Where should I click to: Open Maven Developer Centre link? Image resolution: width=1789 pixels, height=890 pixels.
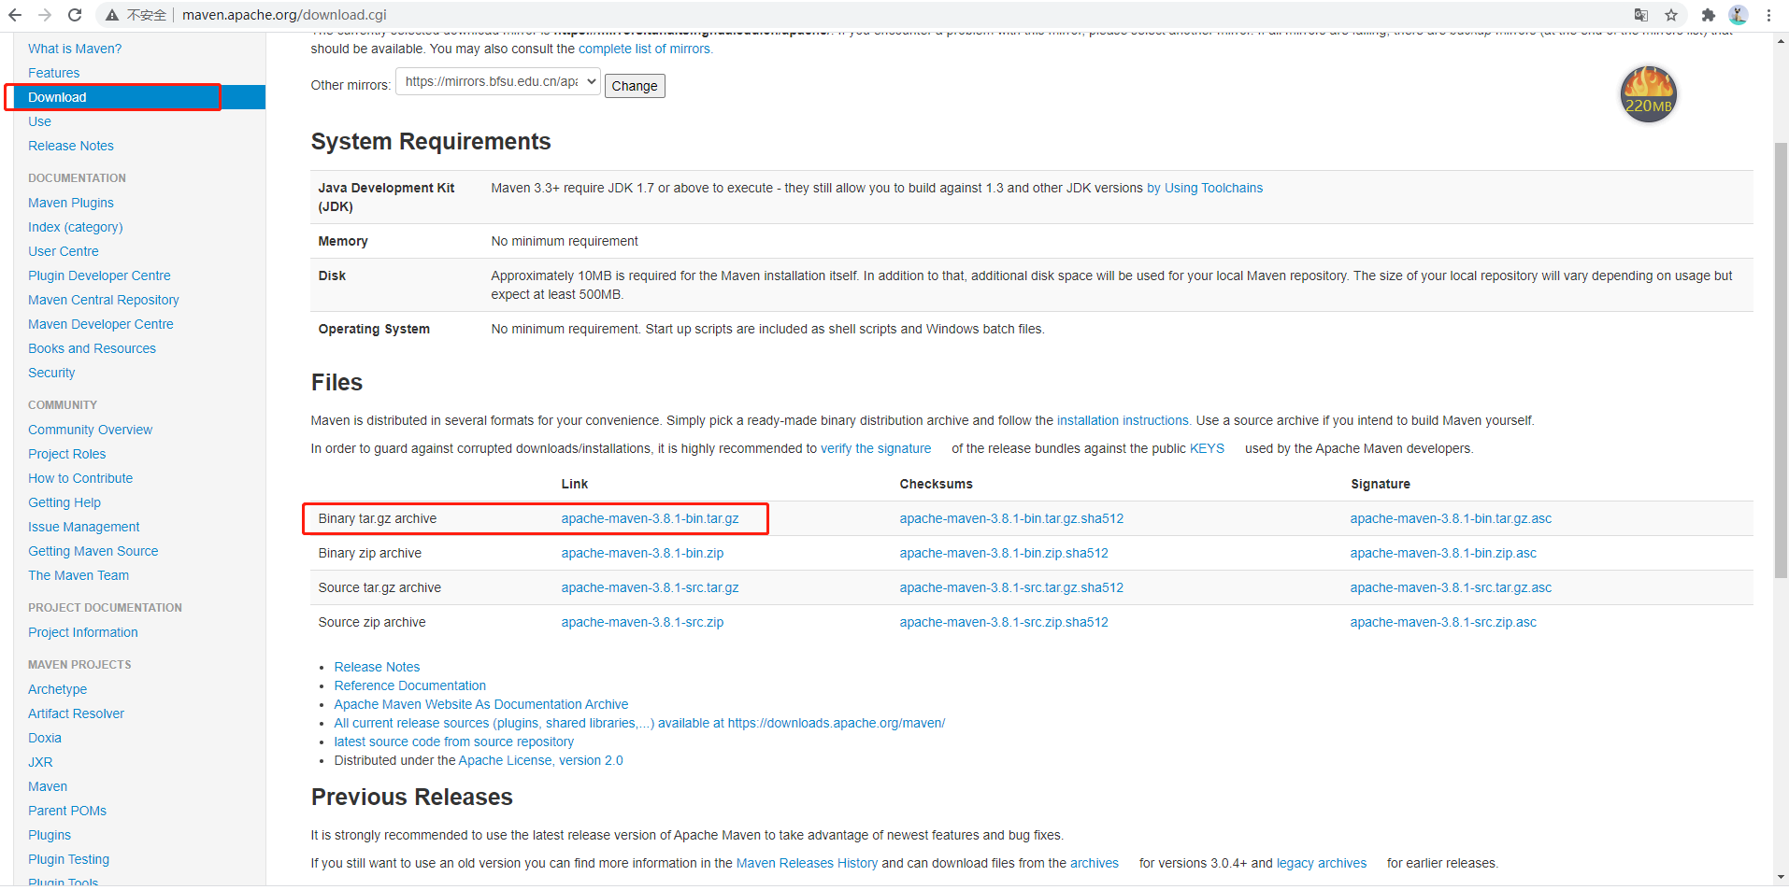pos(101,324)
